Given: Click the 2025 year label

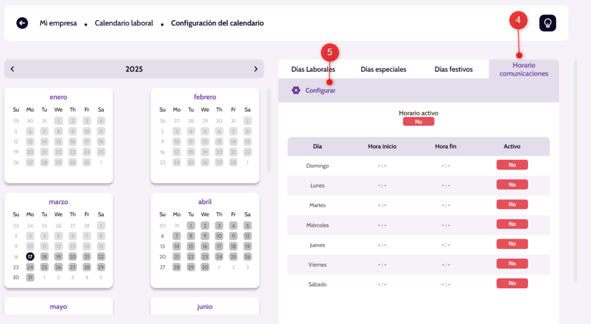Looking at the screenshot, I should point(134,69).
